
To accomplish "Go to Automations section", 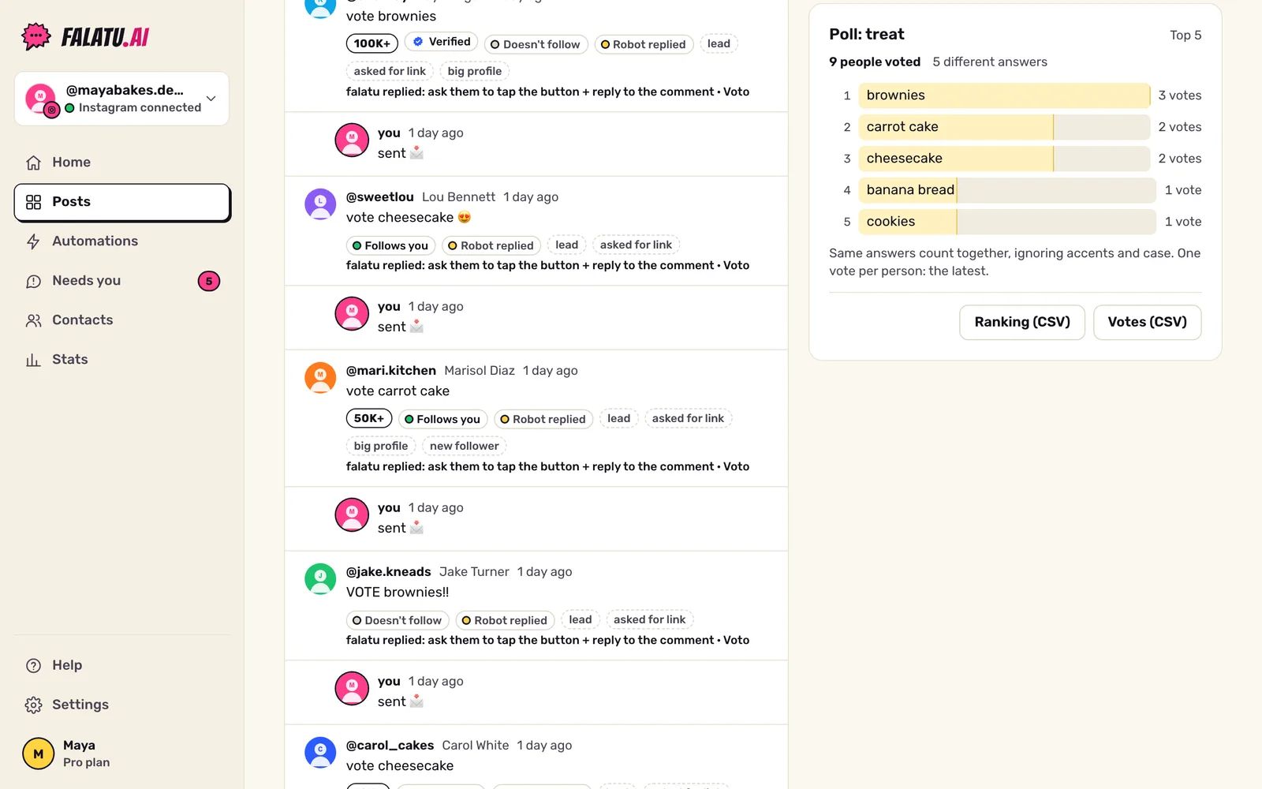I will pyautogui.click(x=122, y=241).
